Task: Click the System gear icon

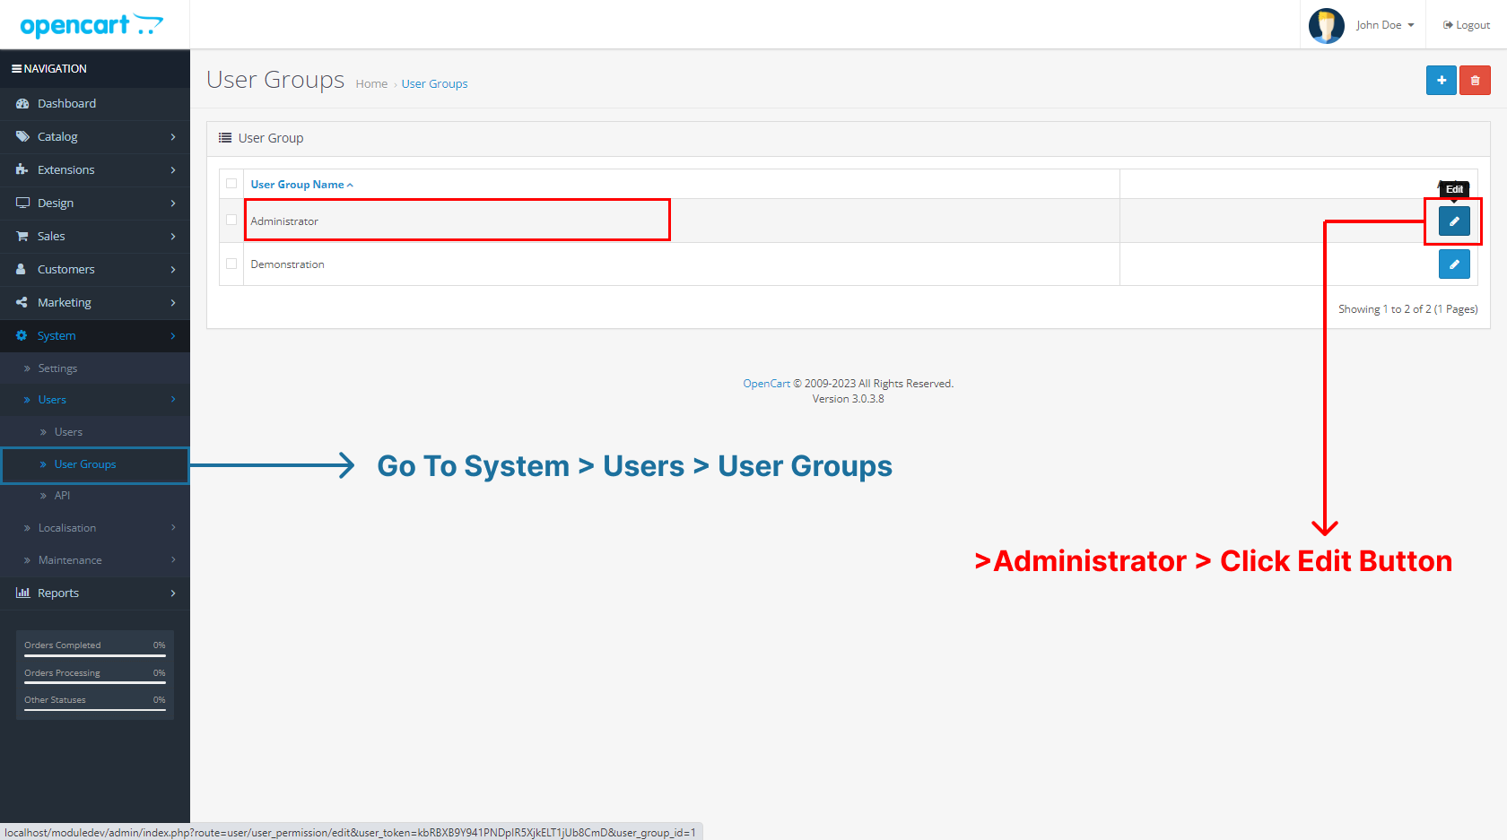Action: click(x=22, y=335)
